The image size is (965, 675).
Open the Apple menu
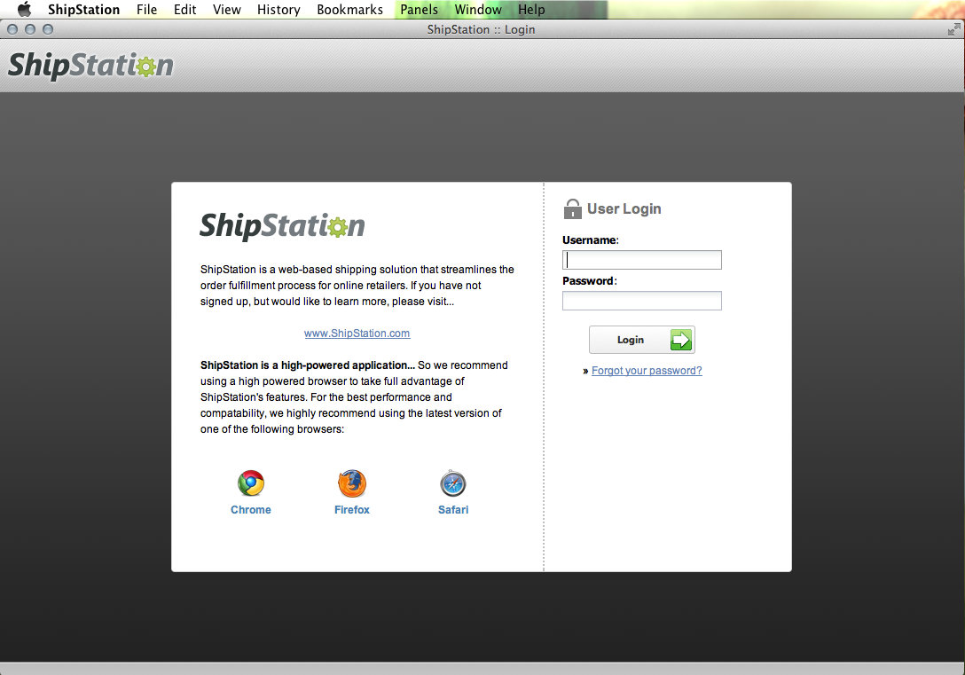tap(24, 9)
